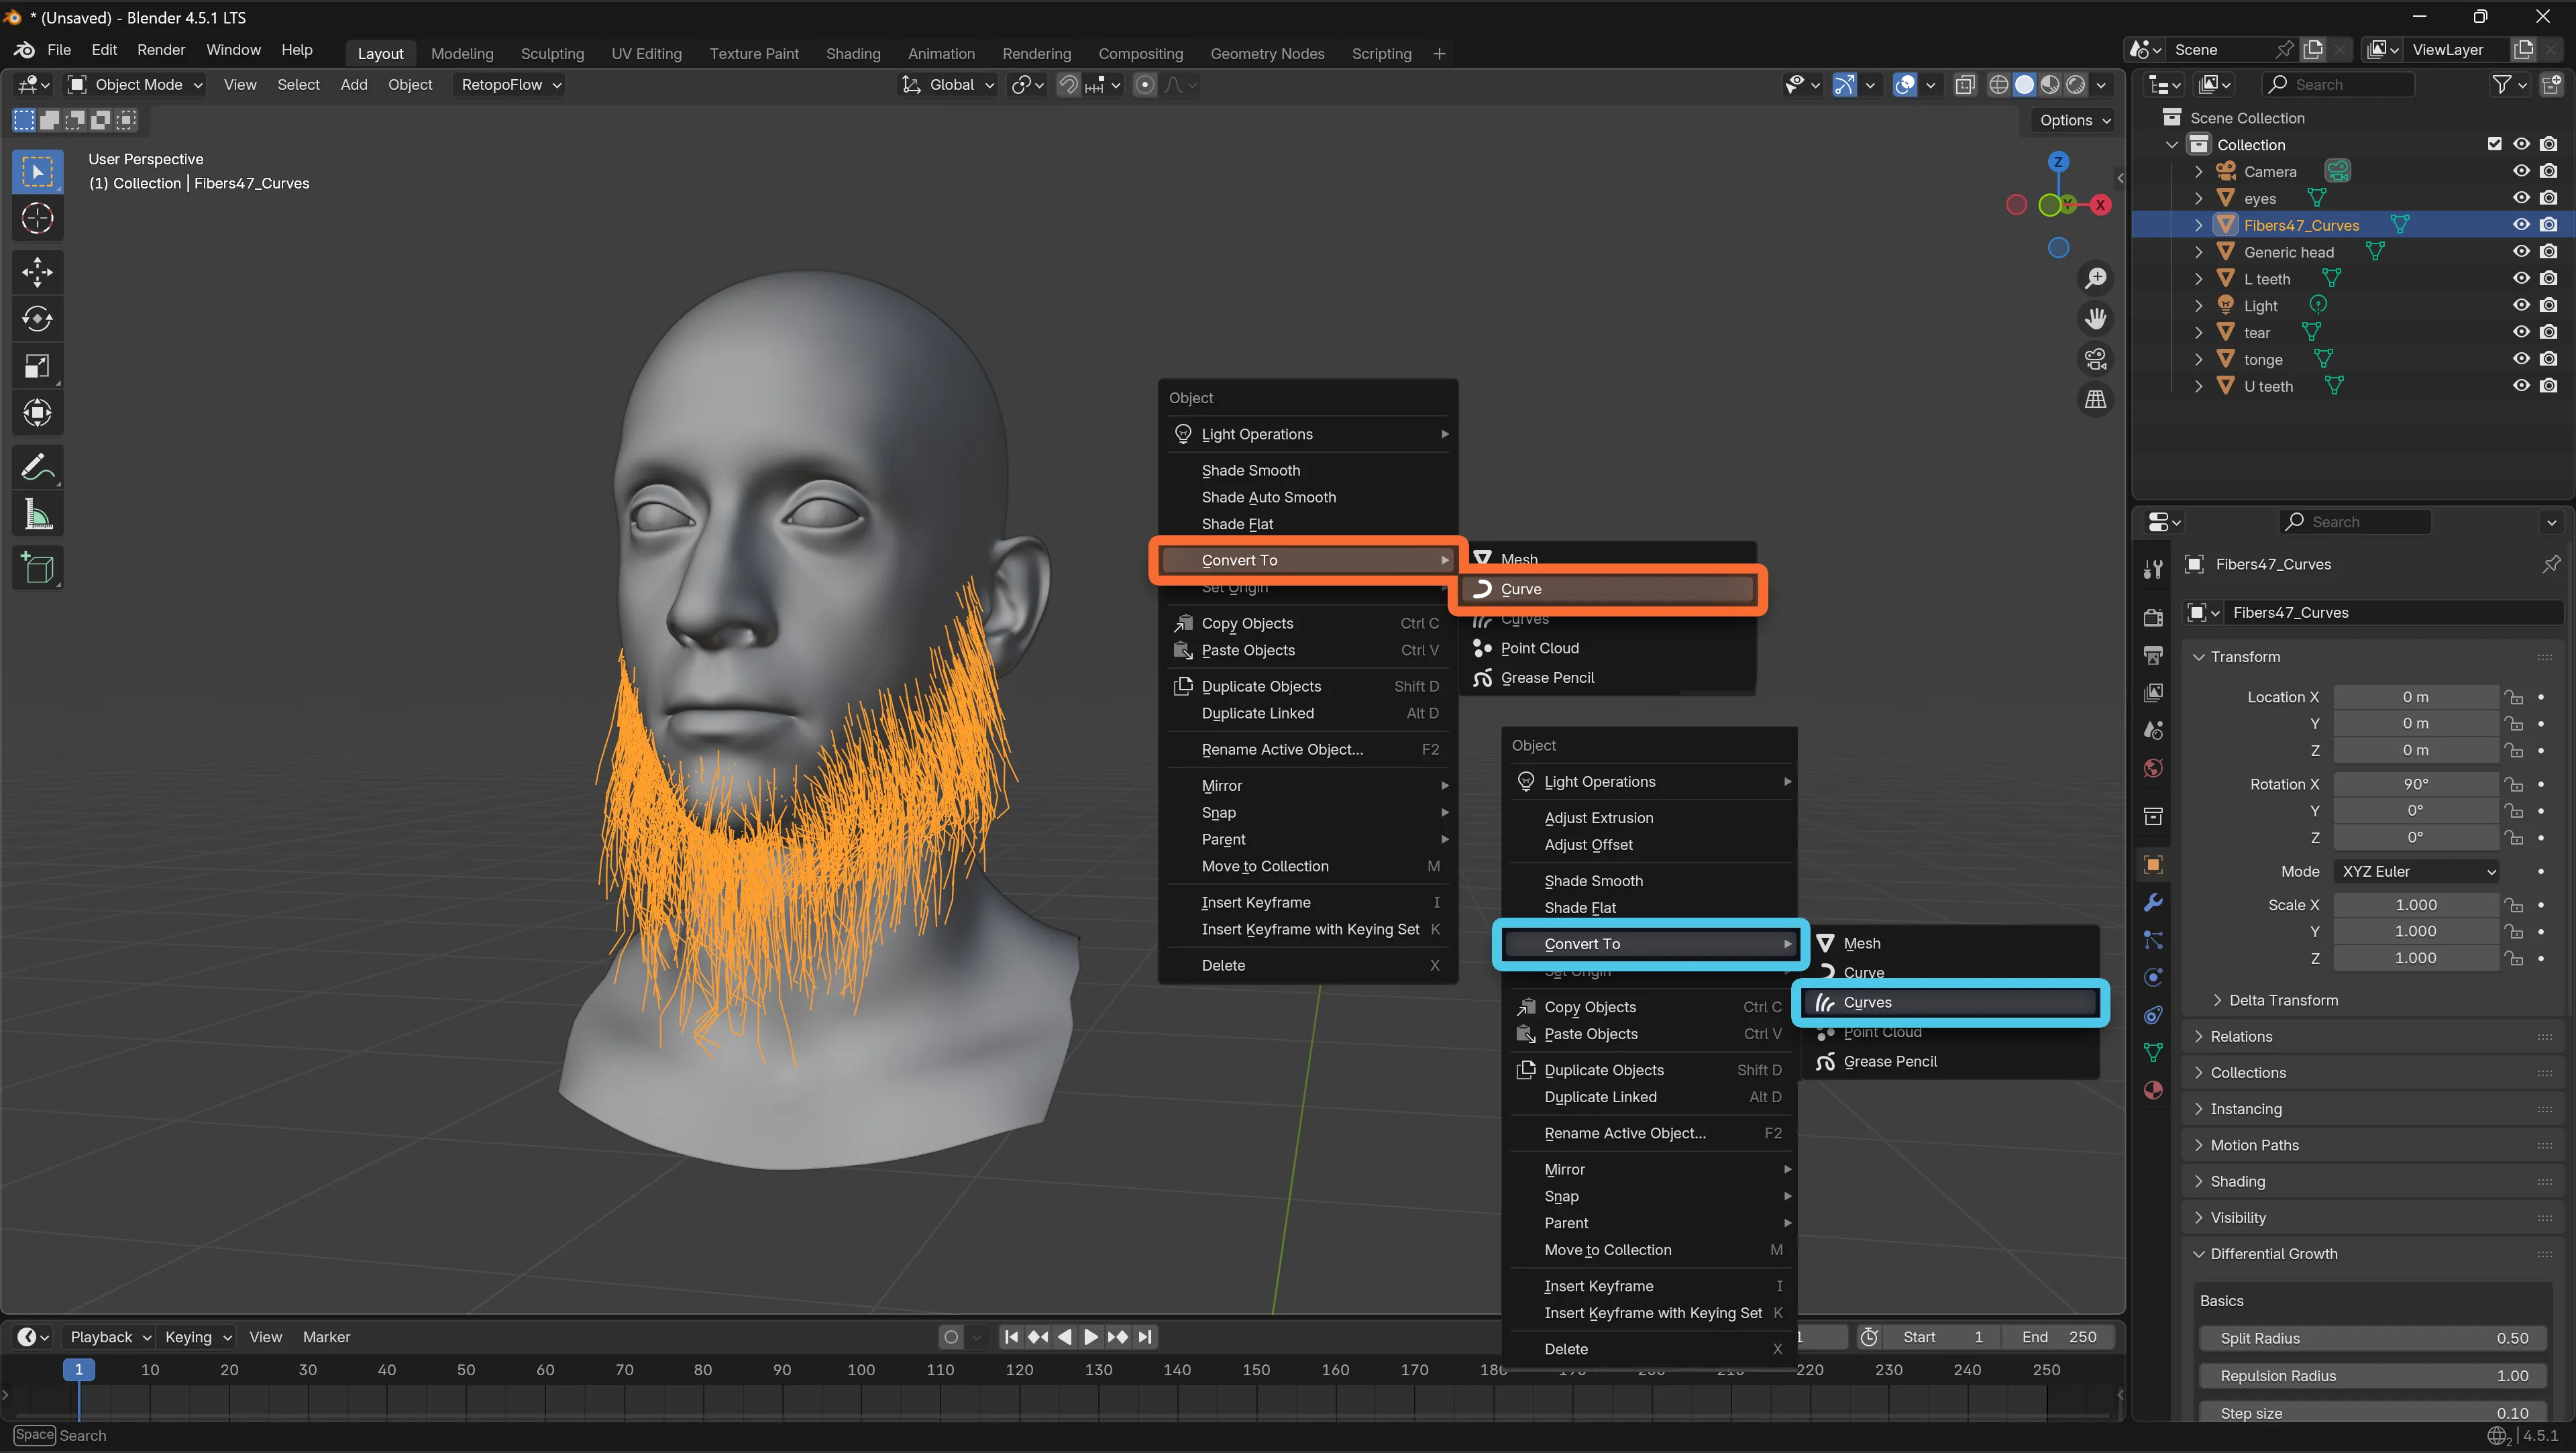Screen dimensions: 2576x1453
Task: Open the Object Data properties tab
Action: point(2153,1052)
